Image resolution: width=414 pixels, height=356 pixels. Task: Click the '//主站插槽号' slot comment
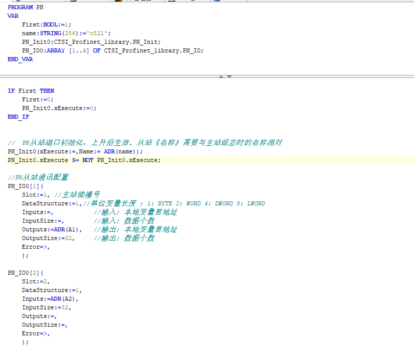pyautogui.click(x=77, y=195)
